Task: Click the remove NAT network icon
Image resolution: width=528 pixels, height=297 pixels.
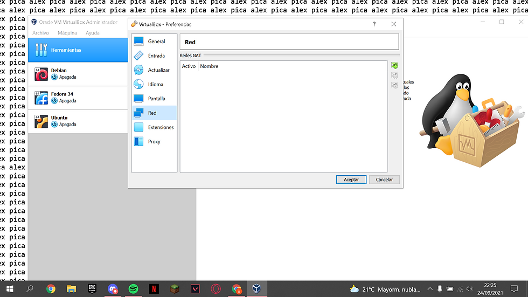Action: click(394, 75)
